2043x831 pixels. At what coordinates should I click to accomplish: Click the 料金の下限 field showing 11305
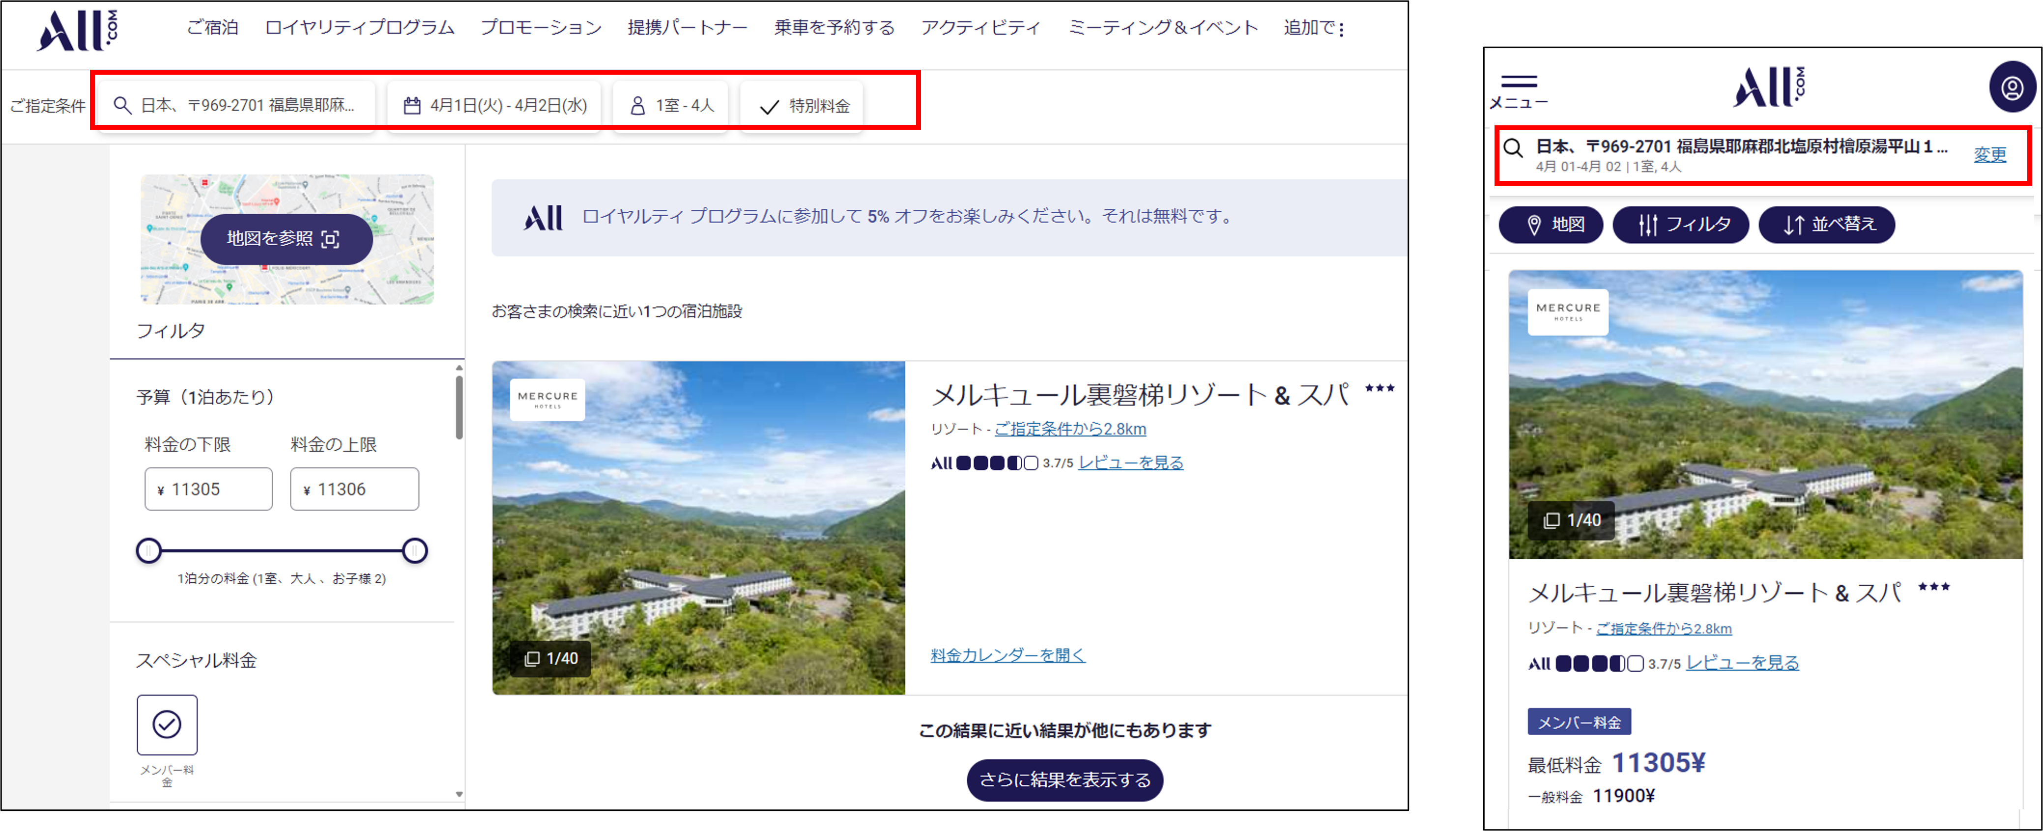(208, 488)
